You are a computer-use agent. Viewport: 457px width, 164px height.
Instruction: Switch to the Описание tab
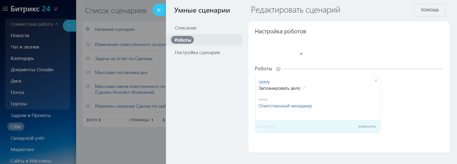click(x=185, y=28)
